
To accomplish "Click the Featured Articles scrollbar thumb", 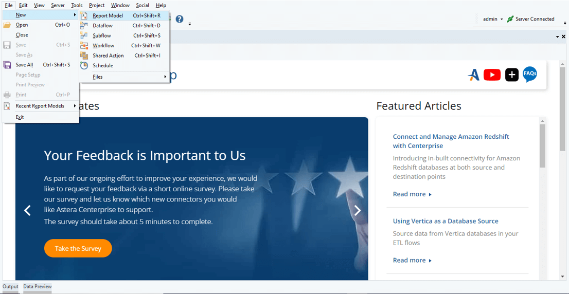I will [542, 145].
